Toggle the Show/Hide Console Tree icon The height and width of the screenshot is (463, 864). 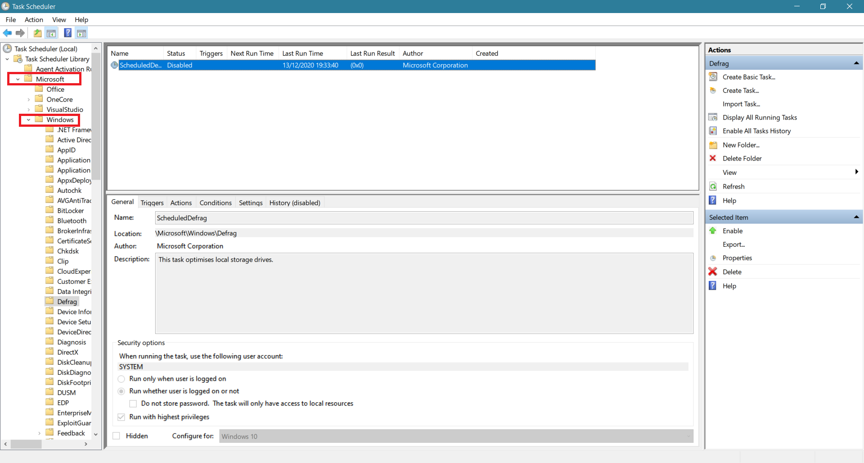point(51,33)
